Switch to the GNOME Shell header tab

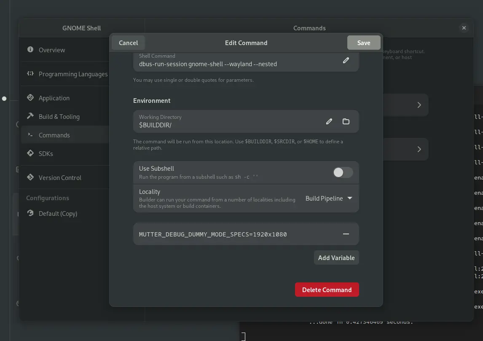(81, 28)
